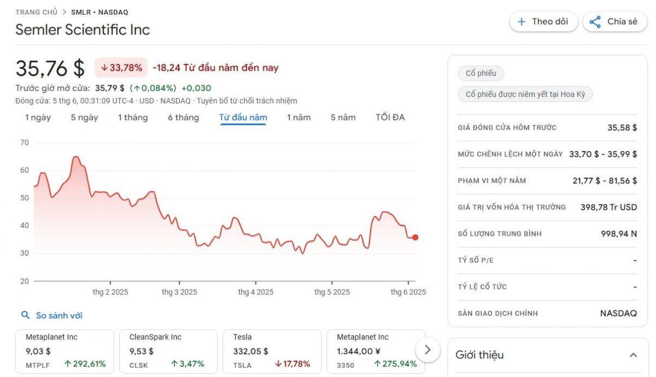656x377 pixels.
Task: Click the right arrow to see more comparisons
Action: click(429, 349)
